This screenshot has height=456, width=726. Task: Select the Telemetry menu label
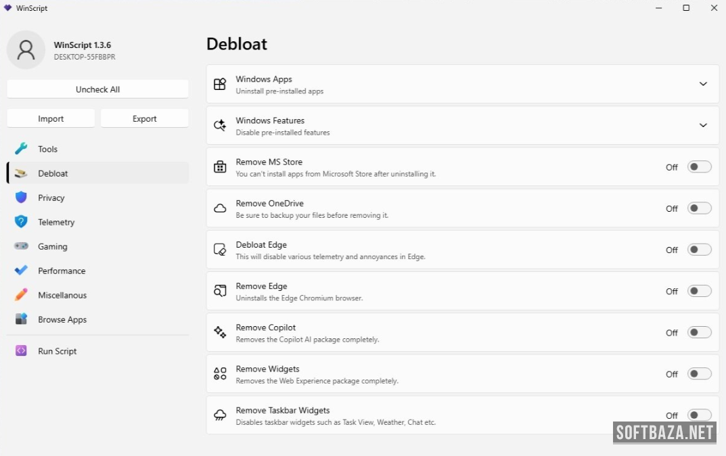click(56, 222)
